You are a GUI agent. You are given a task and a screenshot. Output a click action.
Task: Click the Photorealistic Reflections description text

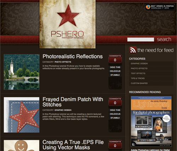74,67
